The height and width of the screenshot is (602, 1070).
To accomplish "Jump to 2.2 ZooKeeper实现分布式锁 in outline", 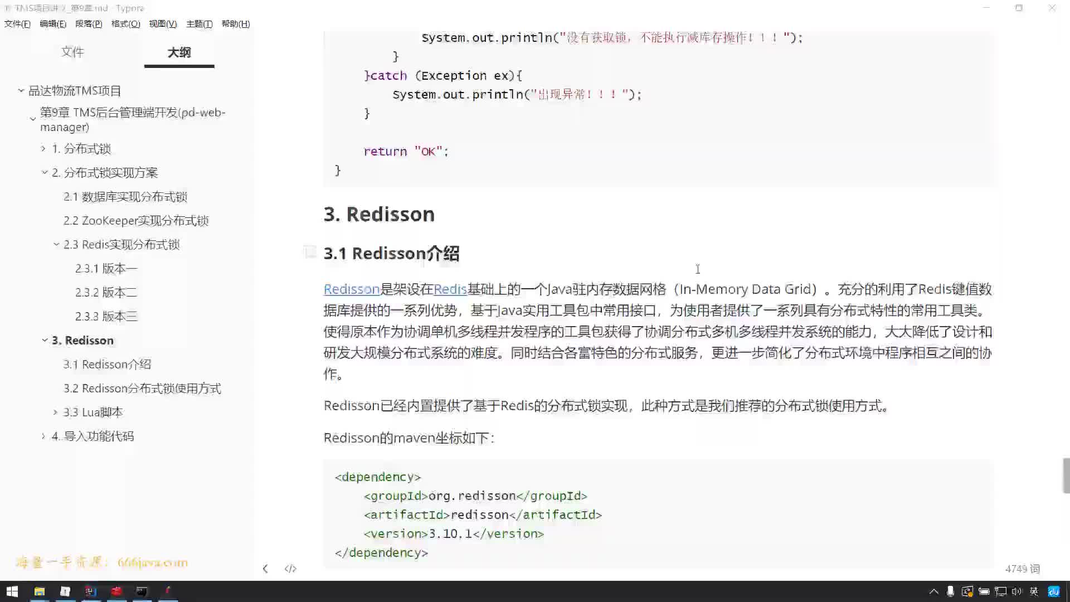I will click(136, 221).
